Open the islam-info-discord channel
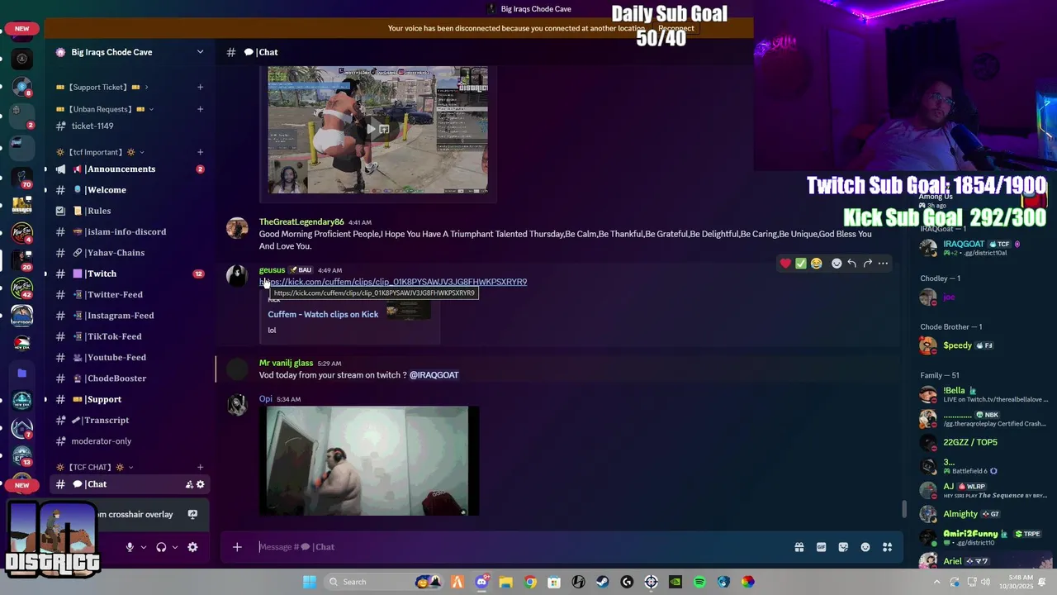1057x595 pixels. pyautogui.click(x=130, y=231)
